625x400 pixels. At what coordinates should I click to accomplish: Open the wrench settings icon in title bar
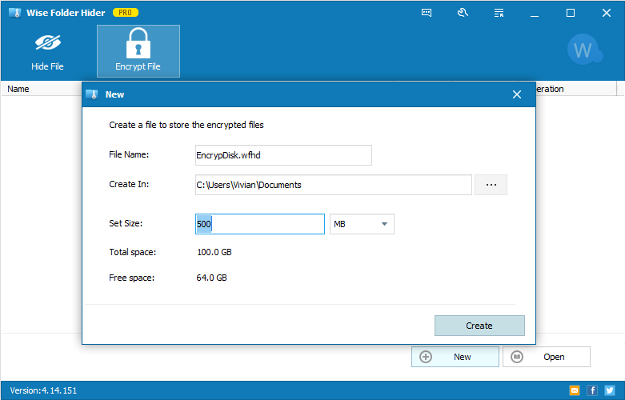coord(463,13)
